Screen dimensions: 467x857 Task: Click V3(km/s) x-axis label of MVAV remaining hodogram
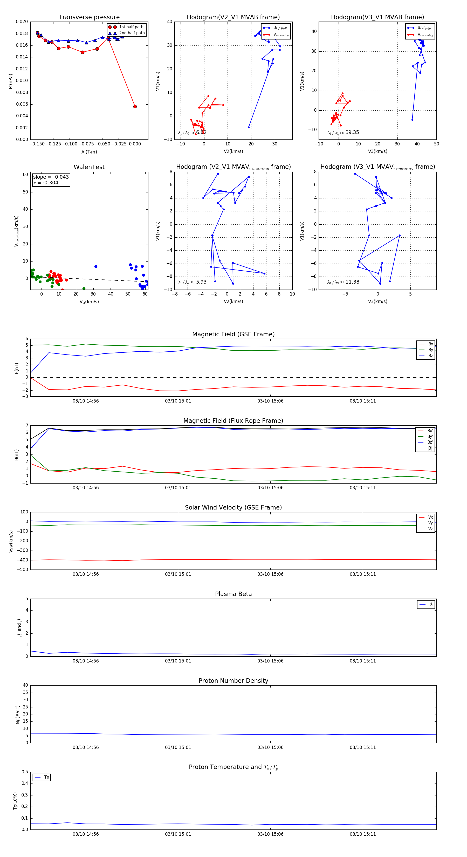(377, 302)
